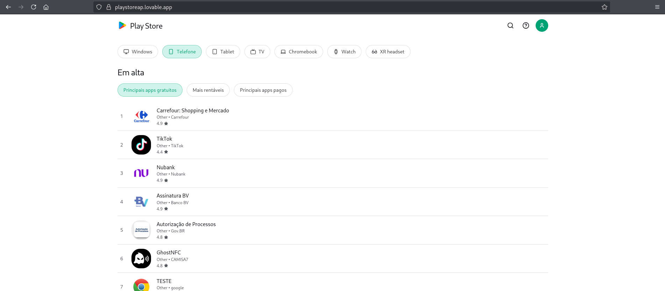The width and height of the screenshot is (665, 291).
Task: Select the Telefone device filter
Action: click(x=182, y=52)
